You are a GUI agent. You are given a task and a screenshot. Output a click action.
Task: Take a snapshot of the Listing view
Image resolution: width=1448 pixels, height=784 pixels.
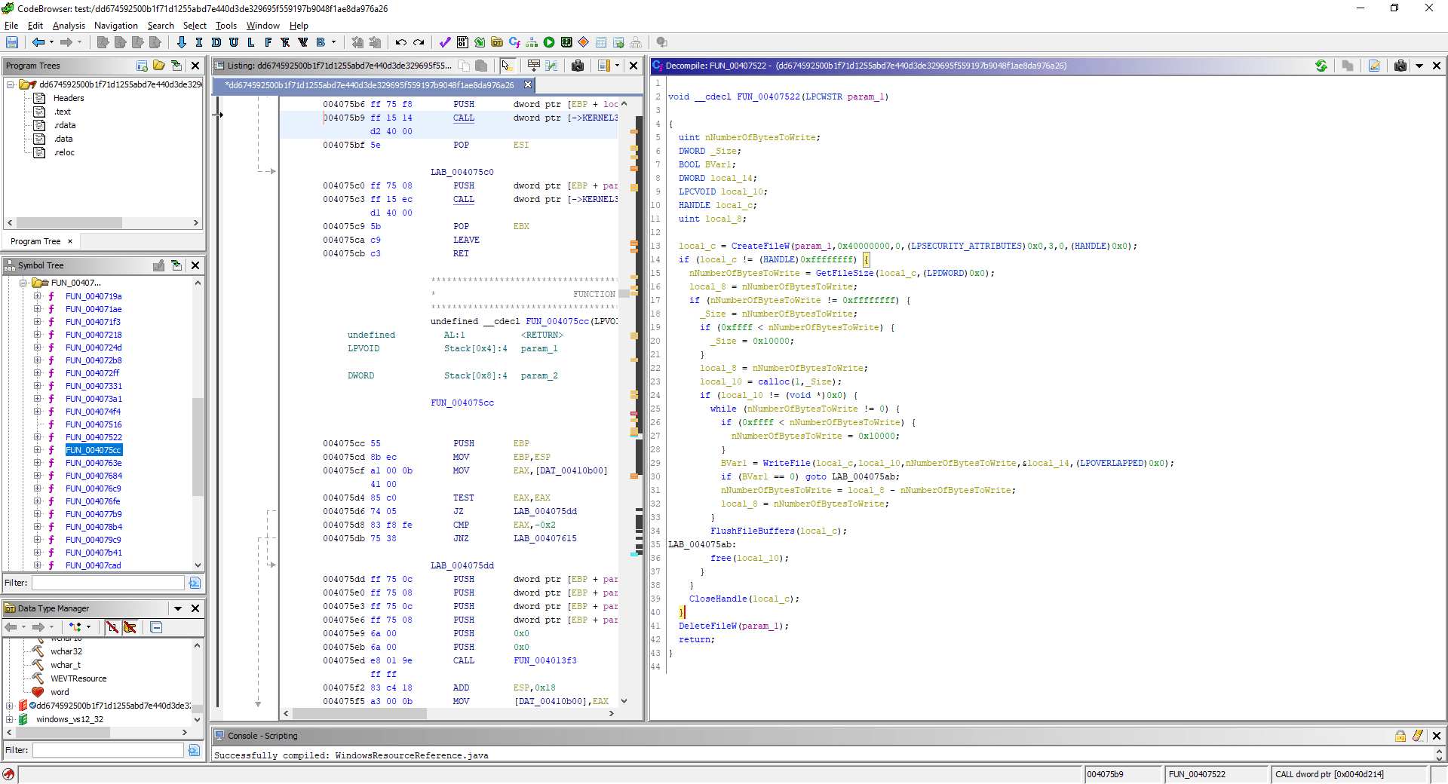(x=578, y=66)
